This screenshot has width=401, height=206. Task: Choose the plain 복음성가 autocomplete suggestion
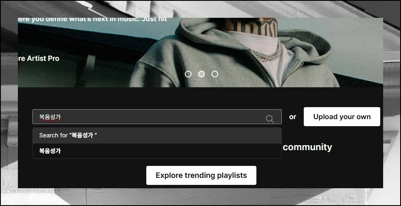tap(157, 151)
